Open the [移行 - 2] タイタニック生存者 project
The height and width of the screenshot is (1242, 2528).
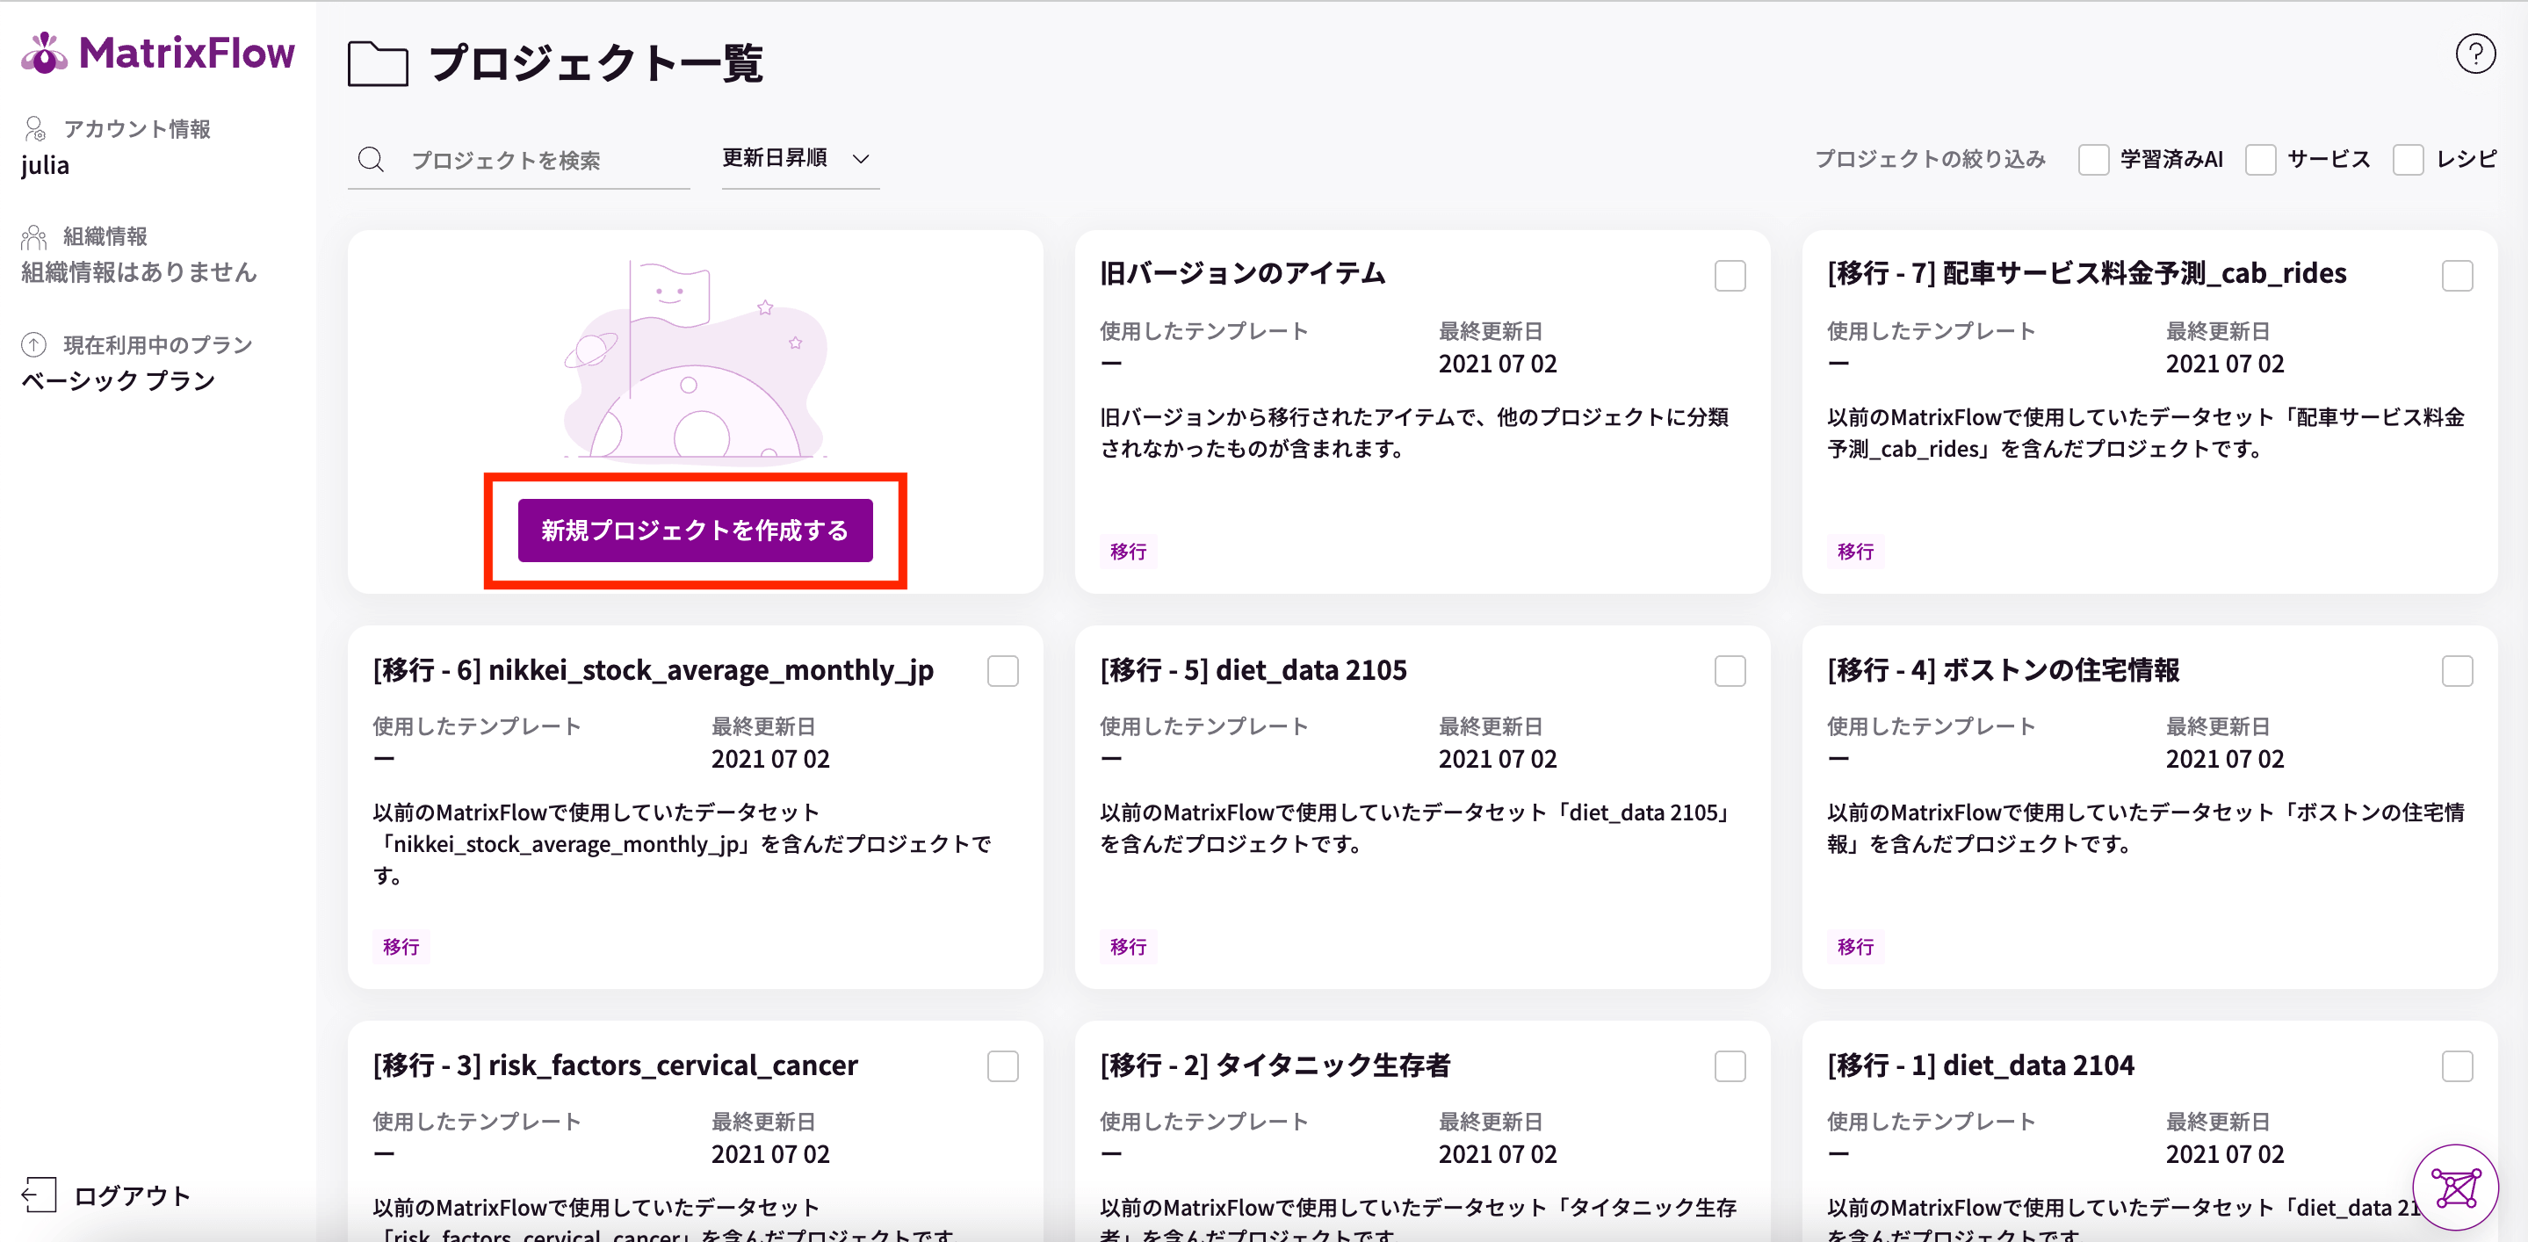click(1275, 1065)
